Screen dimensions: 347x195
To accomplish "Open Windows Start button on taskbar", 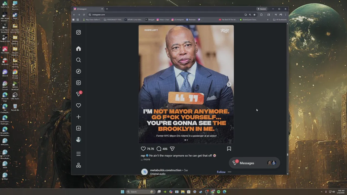I will (123, 192).
